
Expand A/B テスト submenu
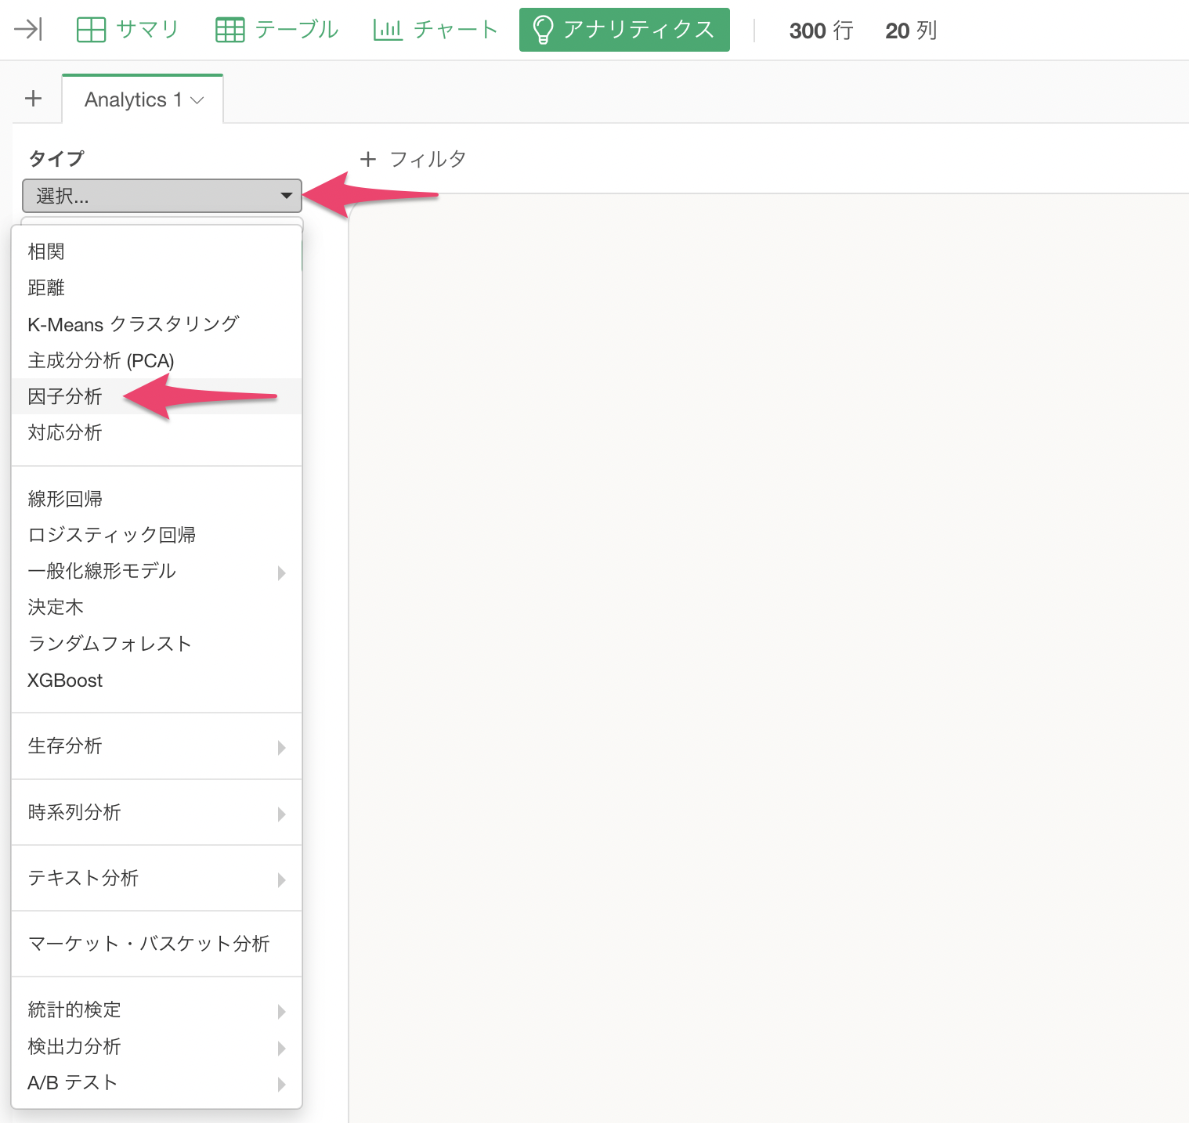tap(157, 1082)
